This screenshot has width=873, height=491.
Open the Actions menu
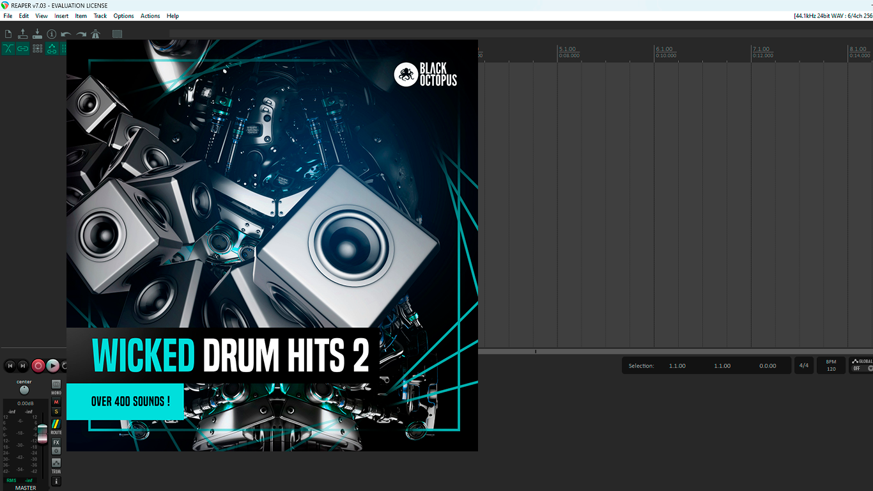[150, 16]
